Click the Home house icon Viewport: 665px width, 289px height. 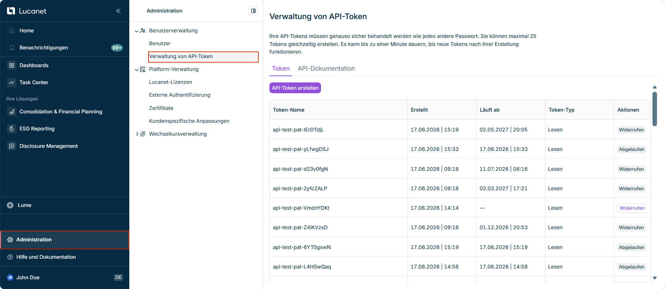(12, 31)
